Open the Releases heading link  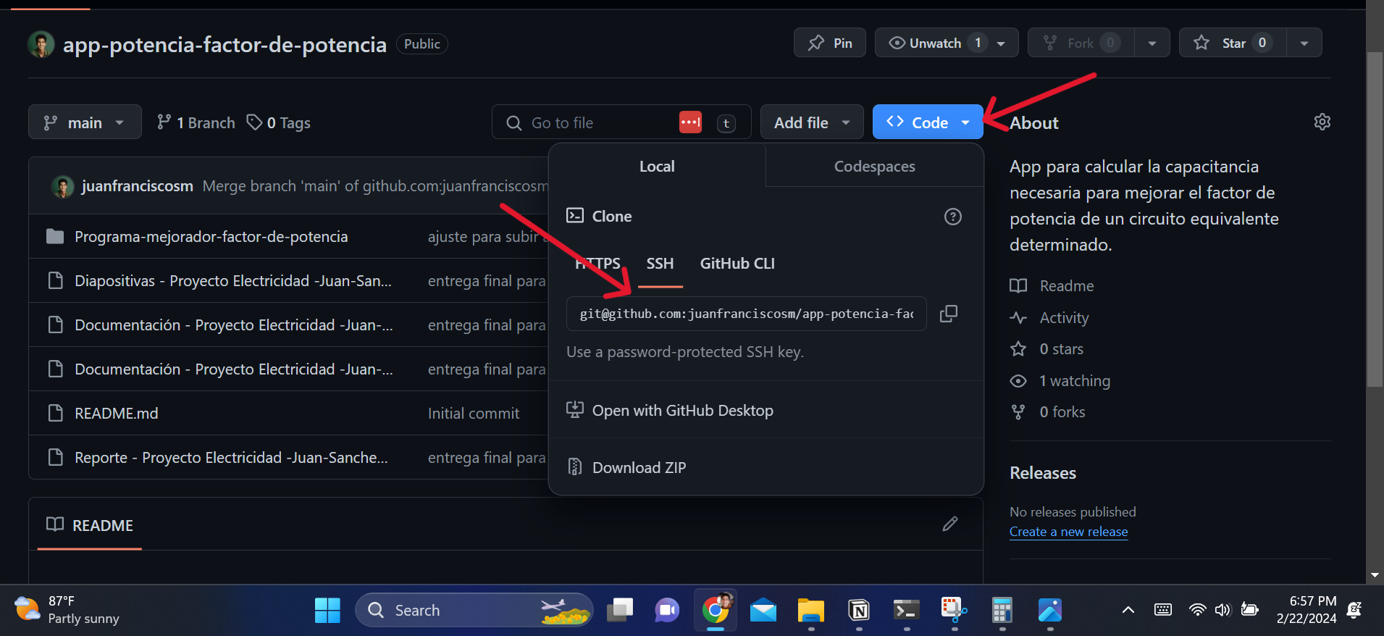(x=1043, y=473)
